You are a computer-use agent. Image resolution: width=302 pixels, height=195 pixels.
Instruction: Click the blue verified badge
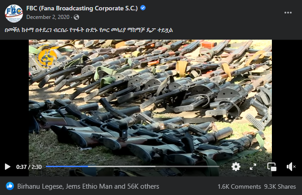click(x=143, y=8)
